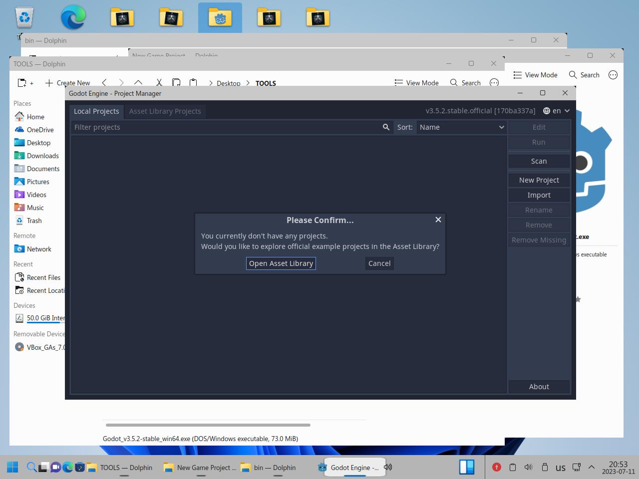Click the Copy icon in Dolphin toolbar
639x479 pixels.
(176, 83)
